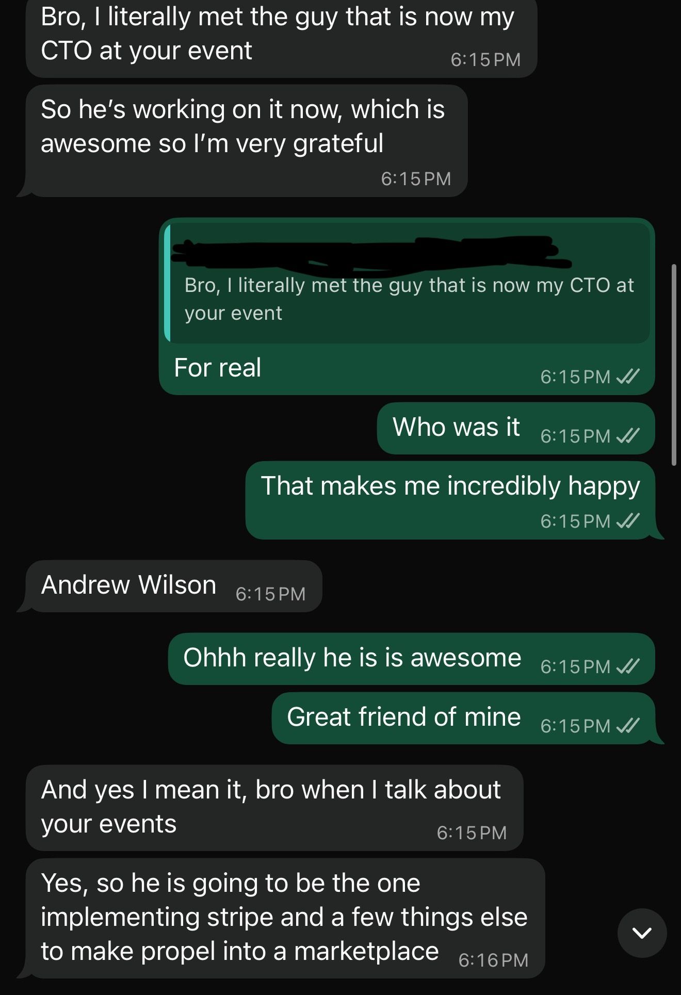This screenshot has height=995, width=681.
Task: Select 'That makes me incredibly happy' message
Action: (450, 500)
